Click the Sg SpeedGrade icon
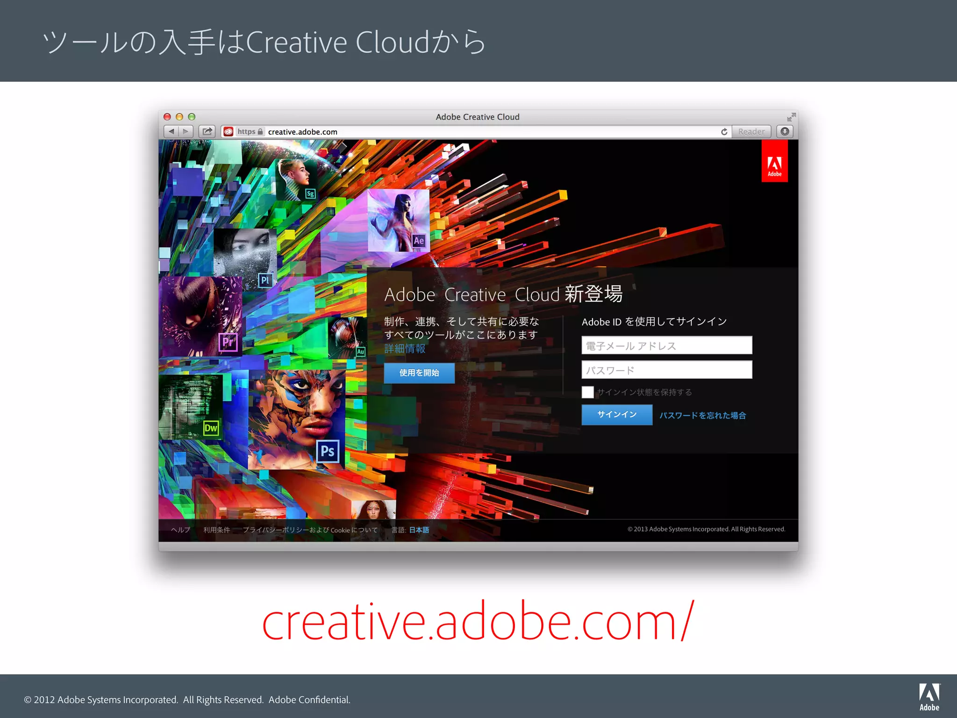Image resolution: width=957 pixels, height=718 pixels. point(310,194)
